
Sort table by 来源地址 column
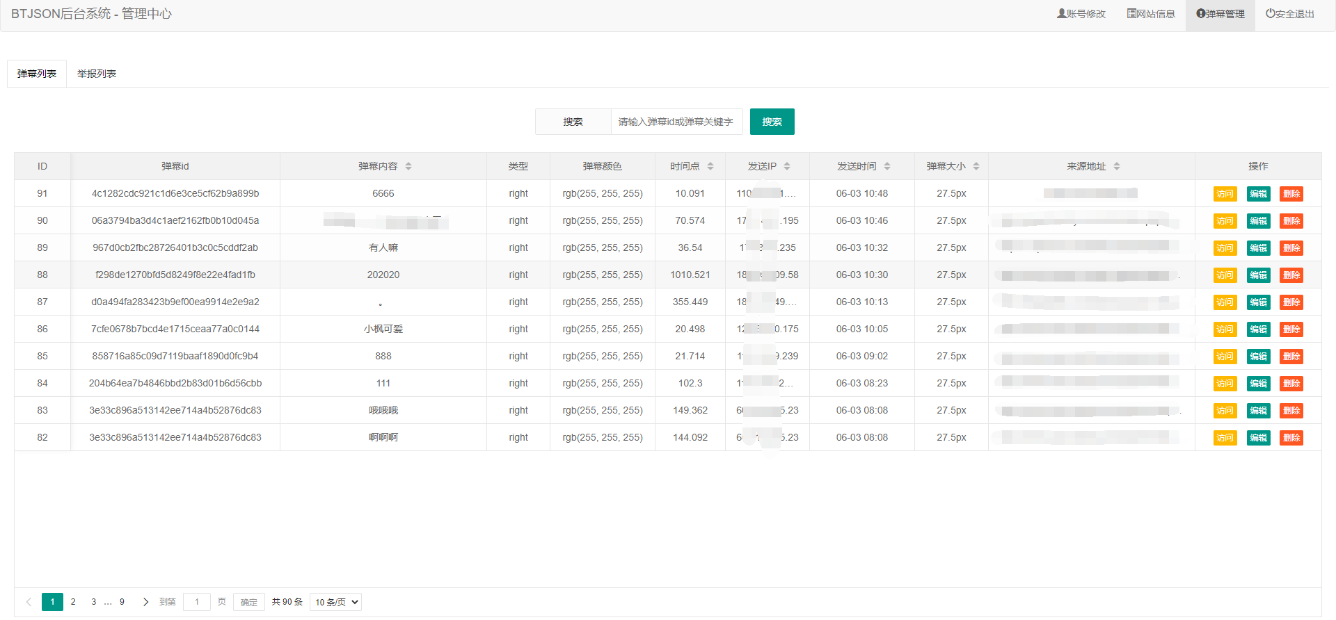click(1117, 166)
